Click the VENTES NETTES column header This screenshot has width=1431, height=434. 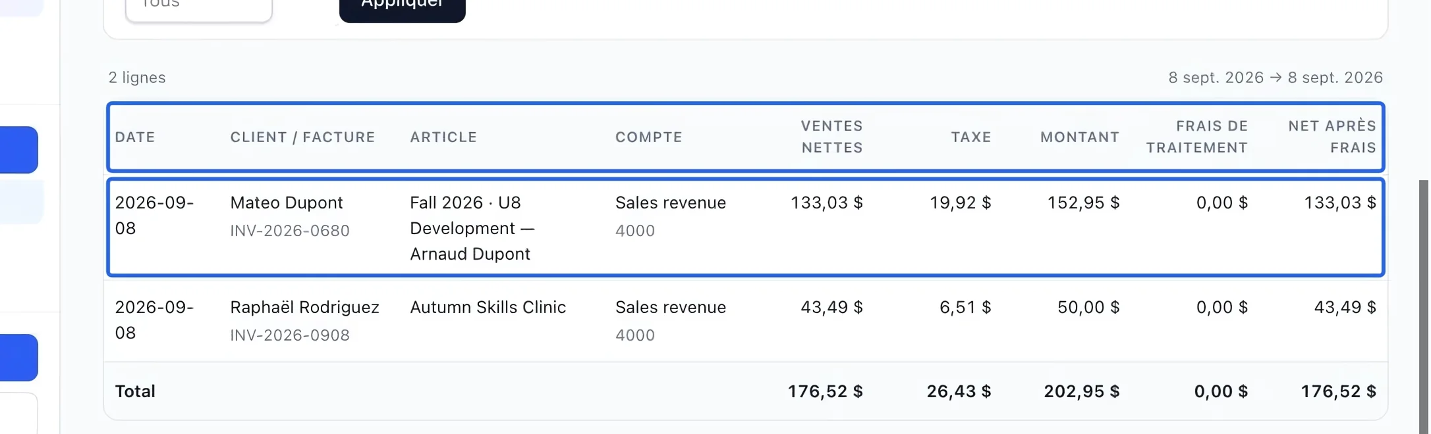pos(831,137)
